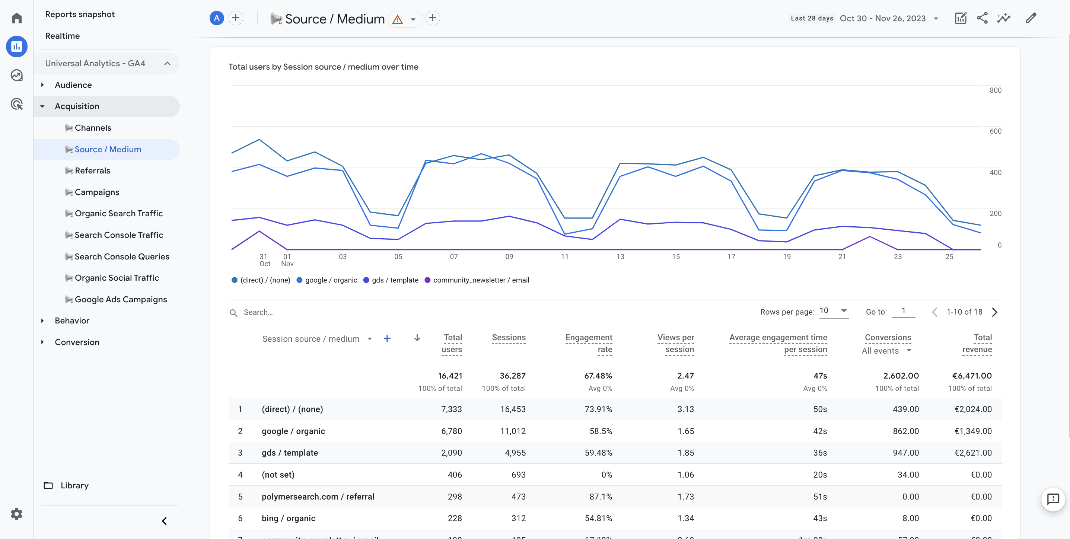Screen dimensions: 1070x539
Task: Open the feedback chat icon
Action: (x=1053, y=499)
